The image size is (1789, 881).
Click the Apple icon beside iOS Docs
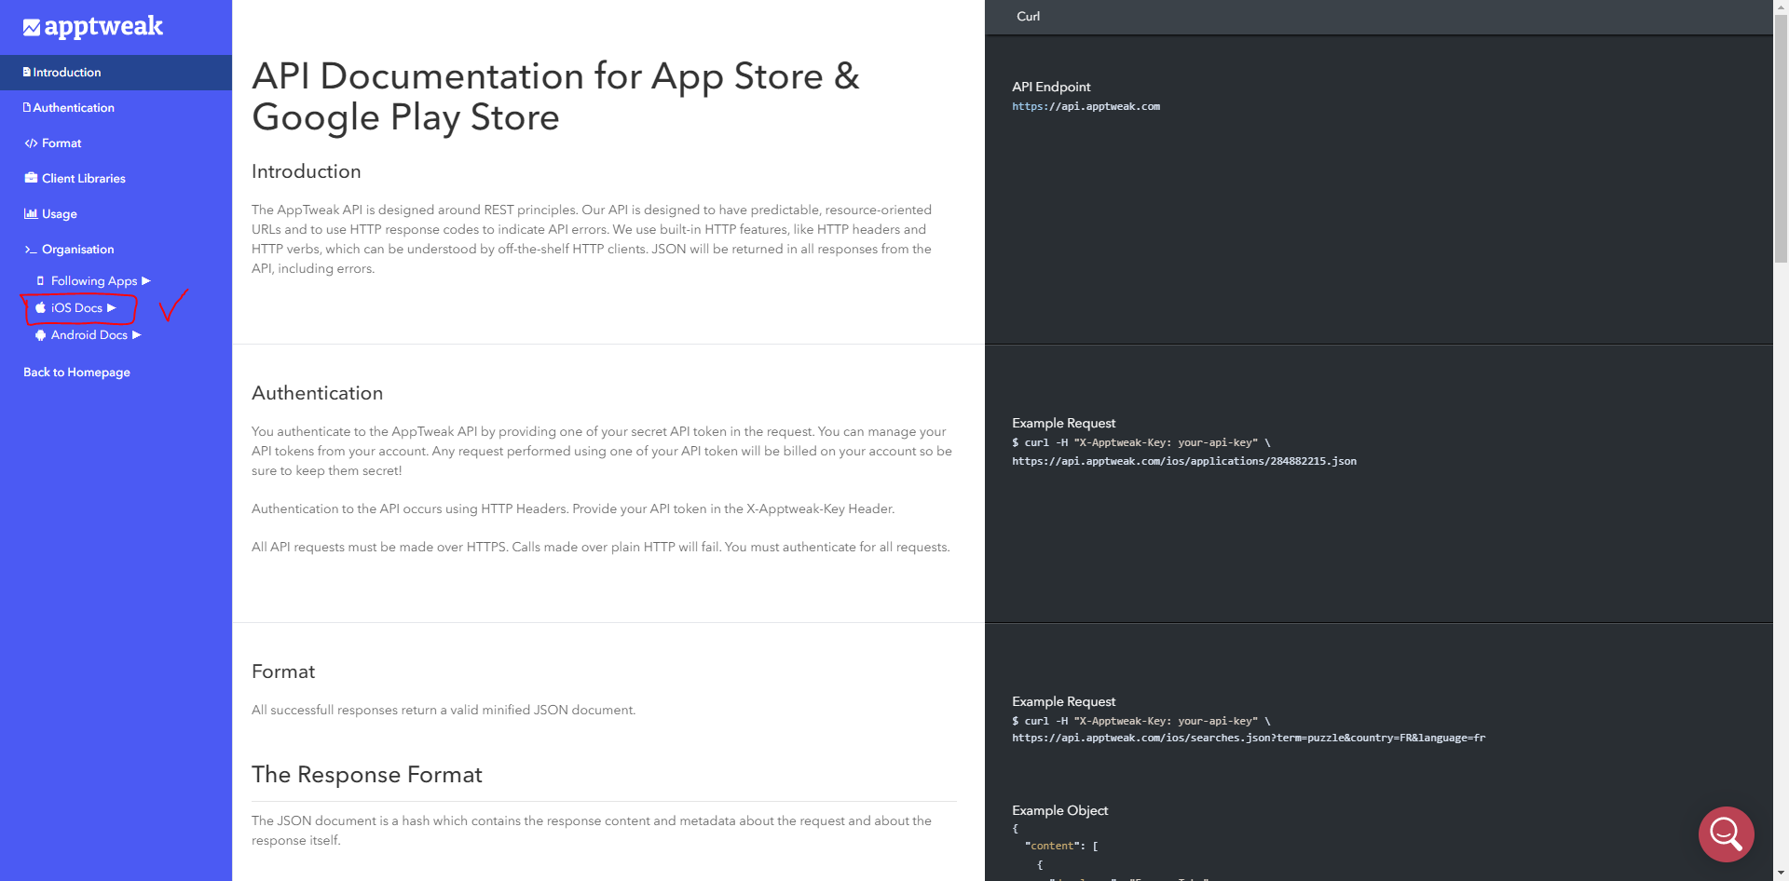pos(40,307)
